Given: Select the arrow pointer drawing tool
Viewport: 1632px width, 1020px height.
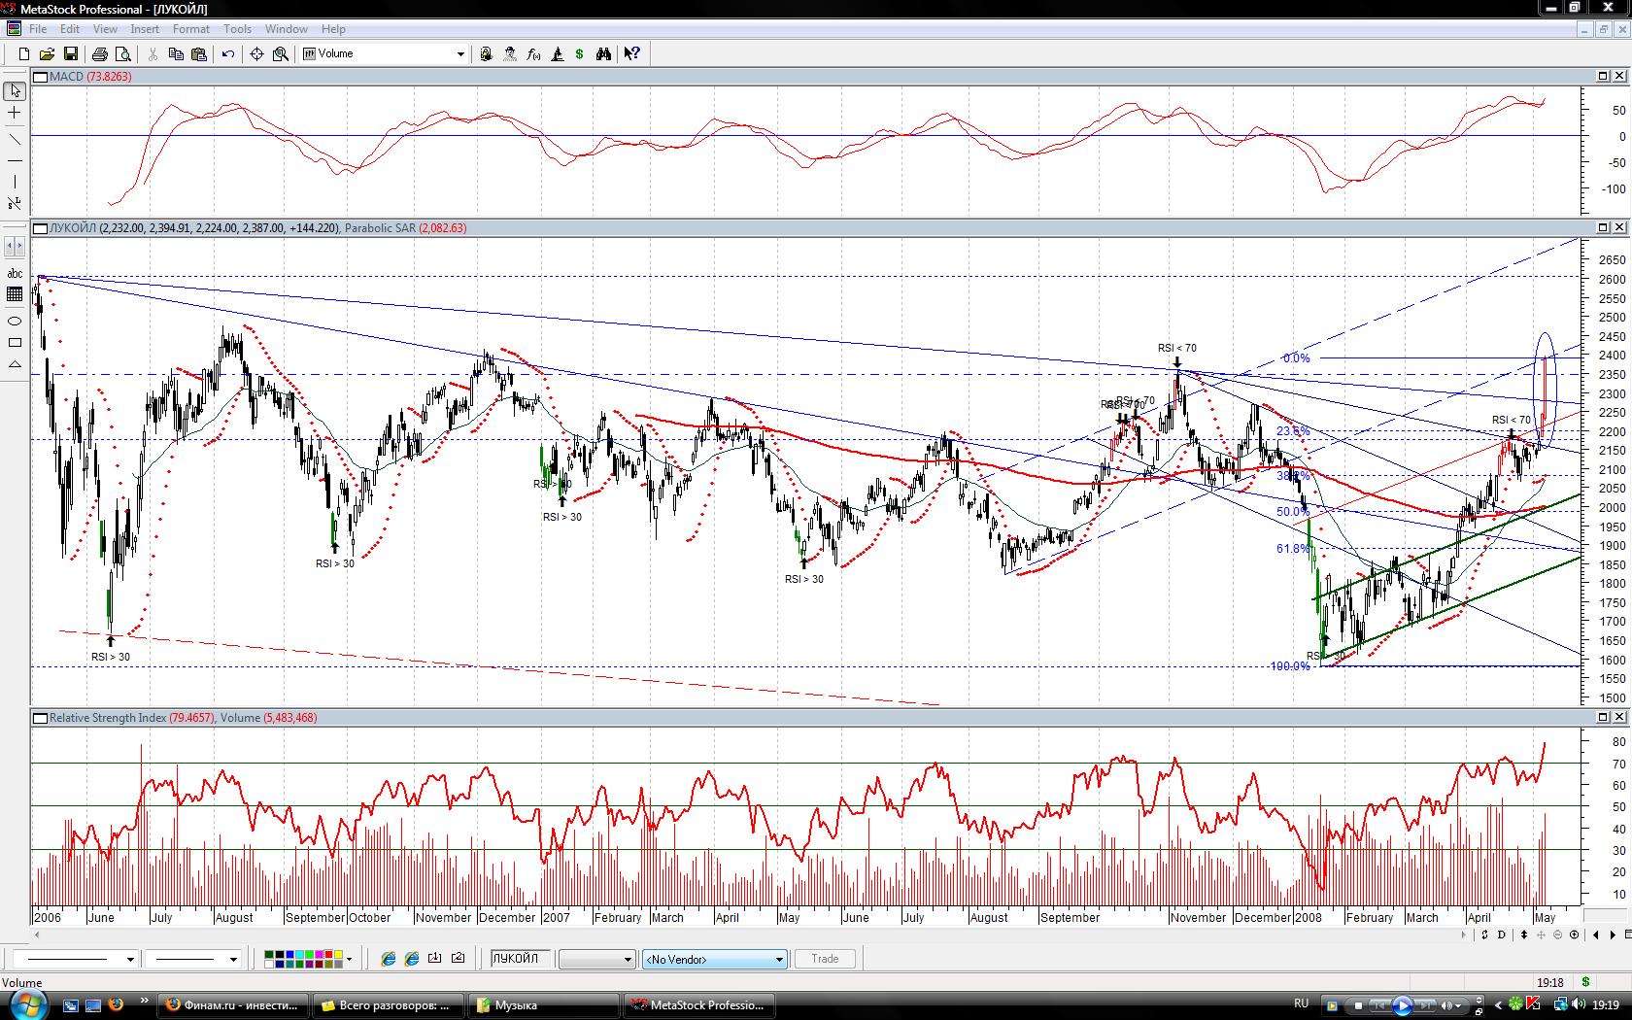Looking at the screenshot, I should [x=15, y=91].
